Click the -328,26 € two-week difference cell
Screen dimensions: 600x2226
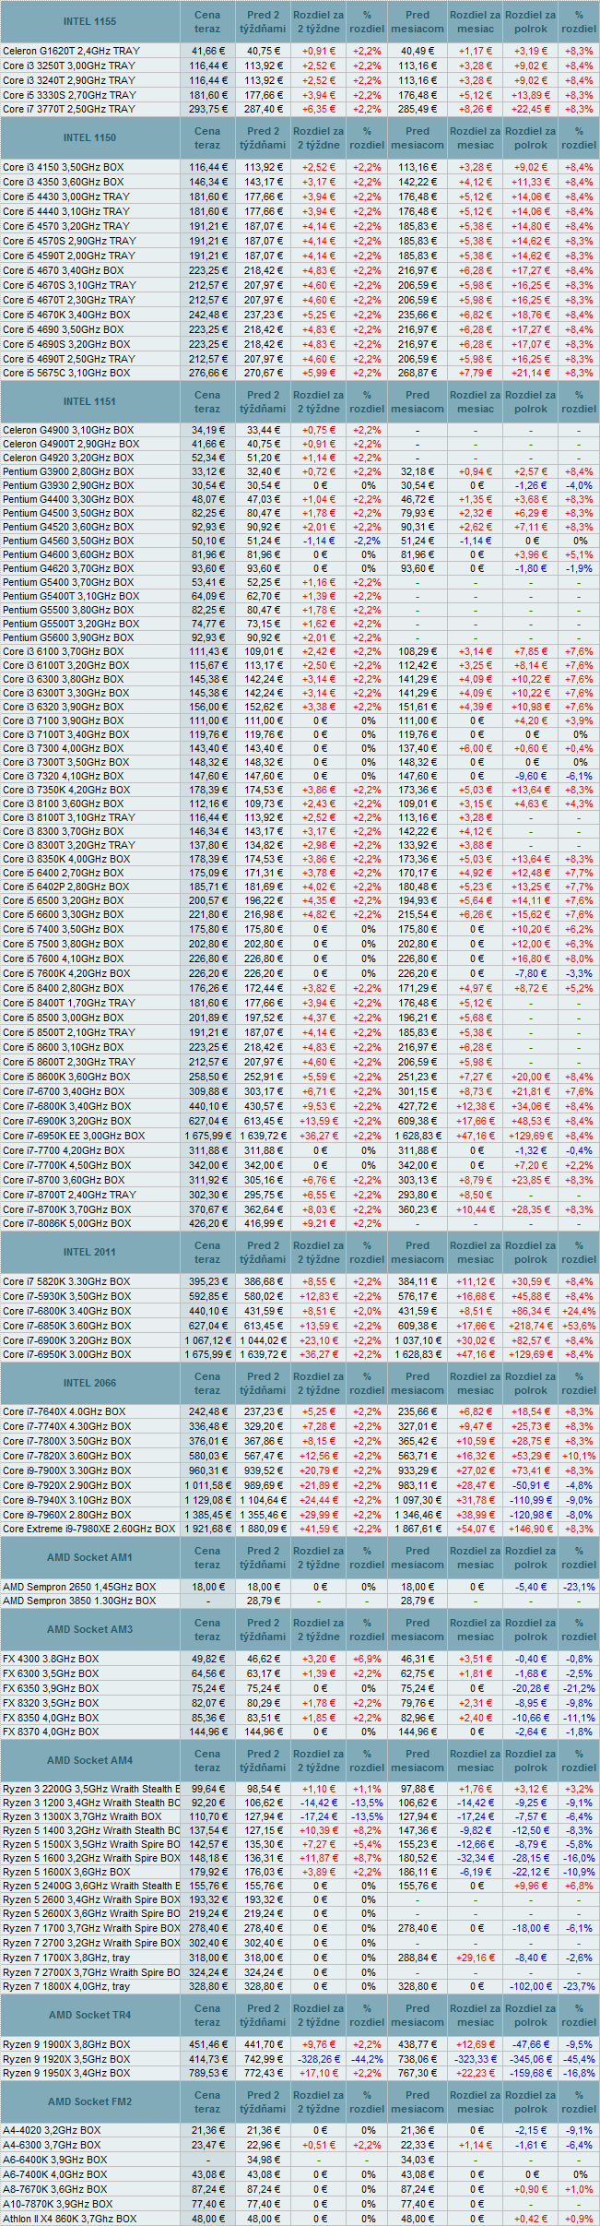tap(318, 2058)
